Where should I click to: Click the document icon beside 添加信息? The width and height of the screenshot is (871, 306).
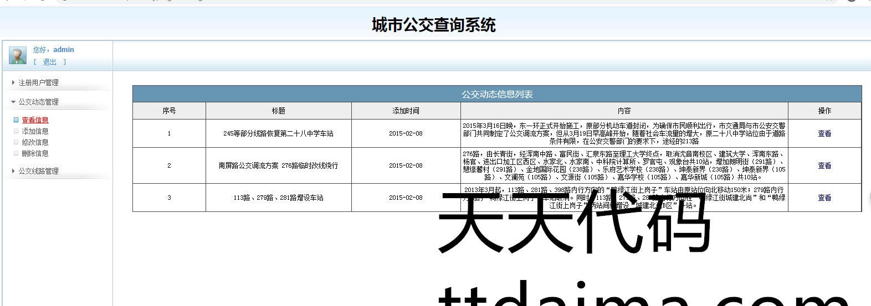pos(16,131)
